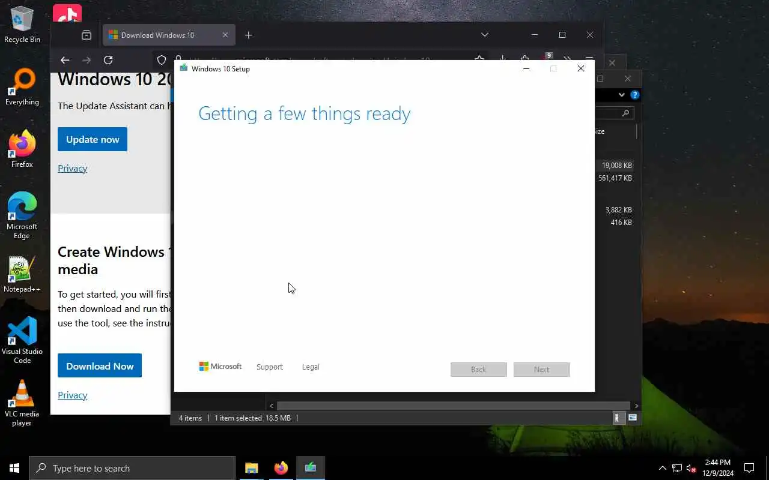Open the Recycle Bin desktop icon
The width and height of the screenshot is (769, 480).
pos(22,25)
